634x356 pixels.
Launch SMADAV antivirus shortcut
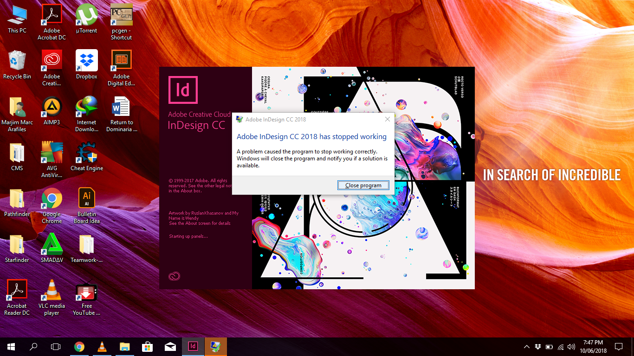[52, 248]
